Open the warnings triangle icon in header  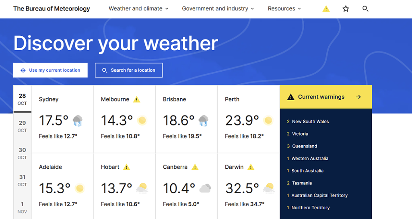tap(326, 9)
